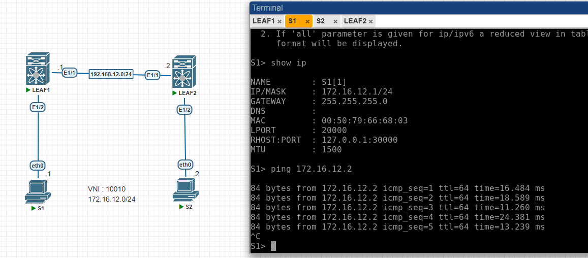Click LEAF1's E1/1 interface label
This screenshot has height=258, width=588.
70,73
